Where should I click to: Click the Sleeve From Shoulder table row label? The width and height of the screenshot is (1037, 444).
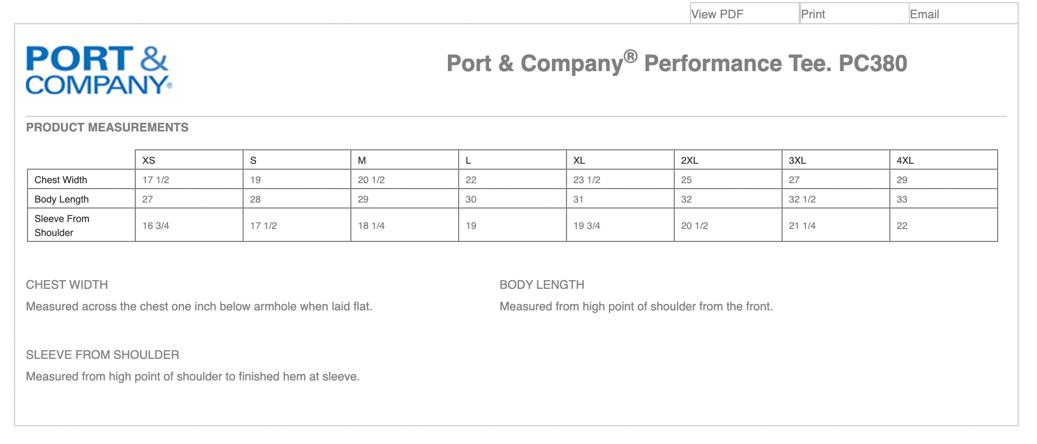coord(61,226)
